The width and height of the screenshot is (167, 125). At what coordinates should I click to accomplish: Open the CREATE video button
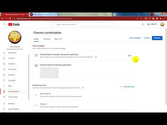pos(152,24)
